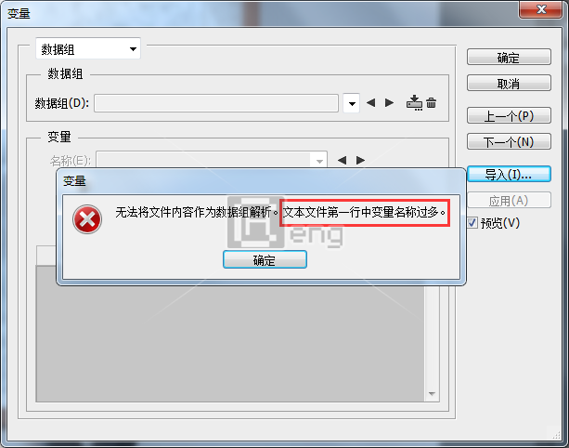The image size is (569, 448).
Task: Open the 数据组 section dropdown at top
Action: pos(88,48)
